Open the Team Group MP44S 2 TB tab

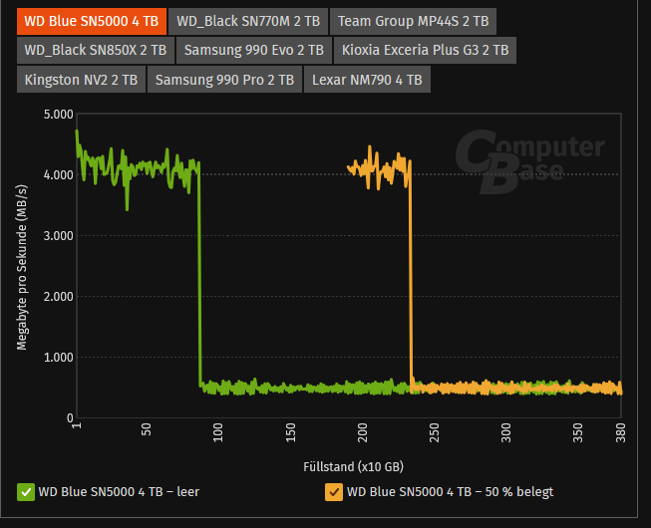click(x=413, y=21)
